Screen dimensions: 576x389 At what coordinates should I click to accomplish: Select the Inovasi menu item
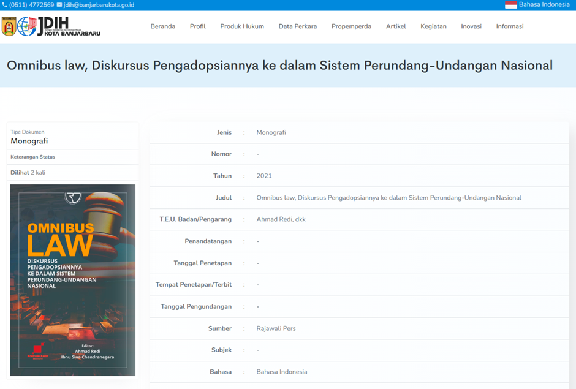click(471, 26)
